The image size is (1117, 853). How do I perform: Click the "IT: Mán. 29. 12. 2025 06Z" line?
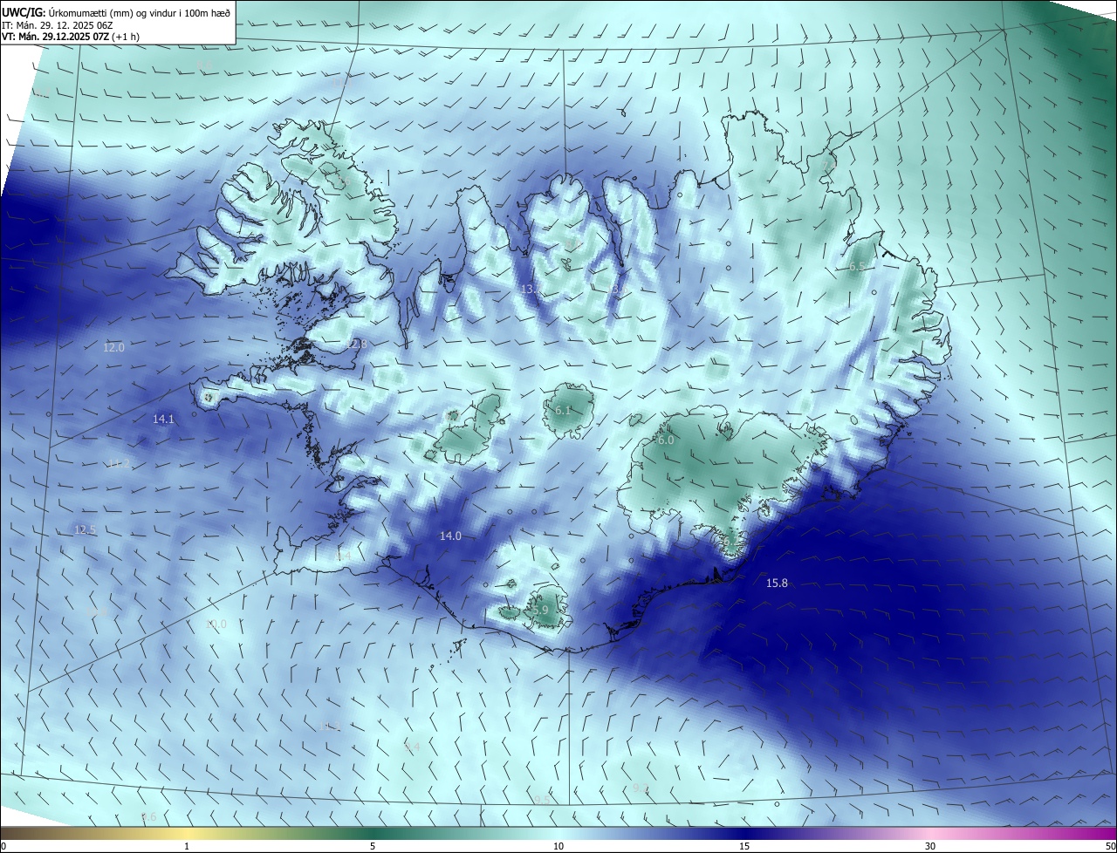click(58, 24)
